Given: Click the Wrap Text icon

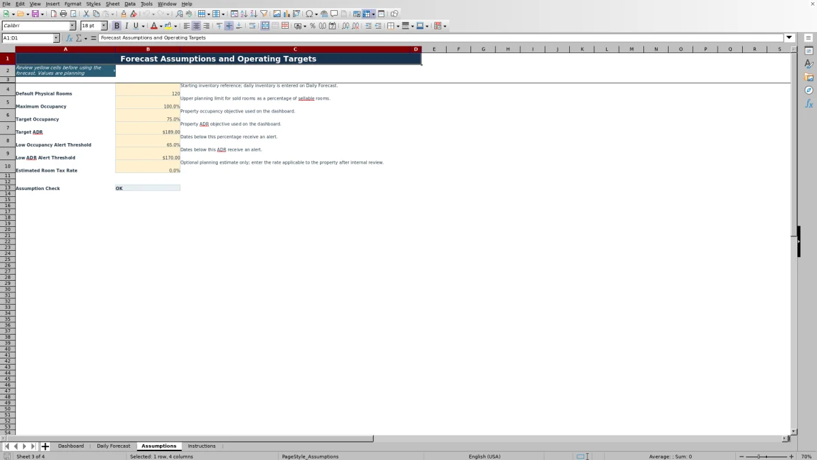Looking at the screenshot, I should [252, 26].
